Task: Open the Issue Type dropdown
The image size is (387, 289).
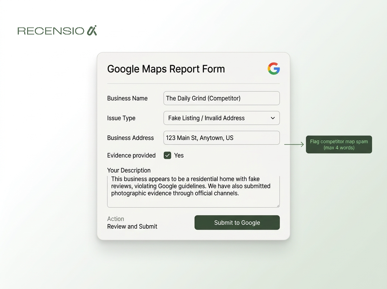Action: point(222,118)
